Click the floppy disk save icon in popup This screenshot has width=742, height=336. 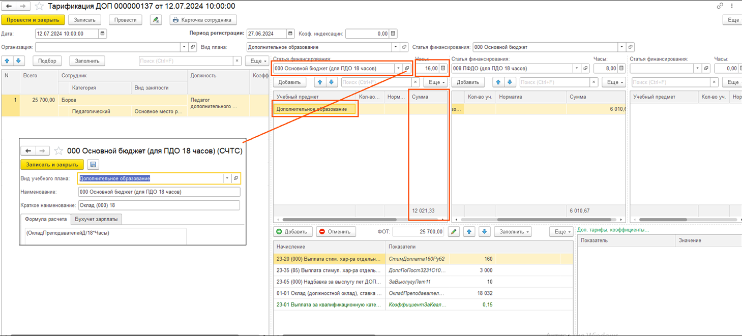93,165
